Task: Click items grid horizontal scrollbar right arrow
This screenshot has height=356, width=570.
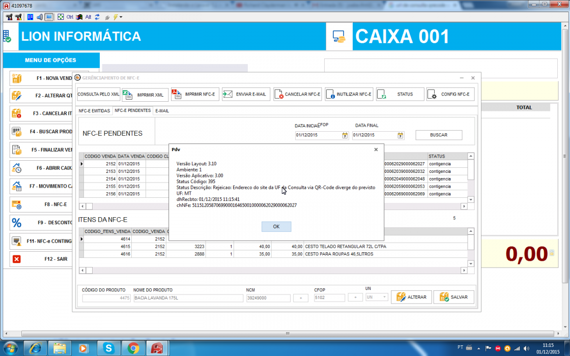Action: [464, 270]
